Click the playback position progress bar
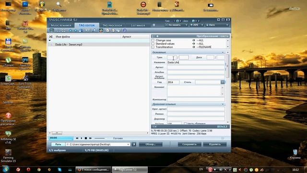307x173 pixels. tap(61, 138)
